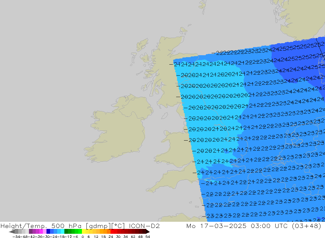325x238 pixels.
Task: Click the Mo 17-03-2025 03:00 UTC timestamp
Action: point(253,226)
